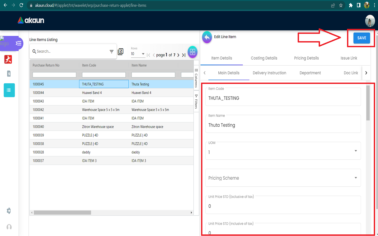
Task: Click the copy pages icon next to search
Action: 120,52
